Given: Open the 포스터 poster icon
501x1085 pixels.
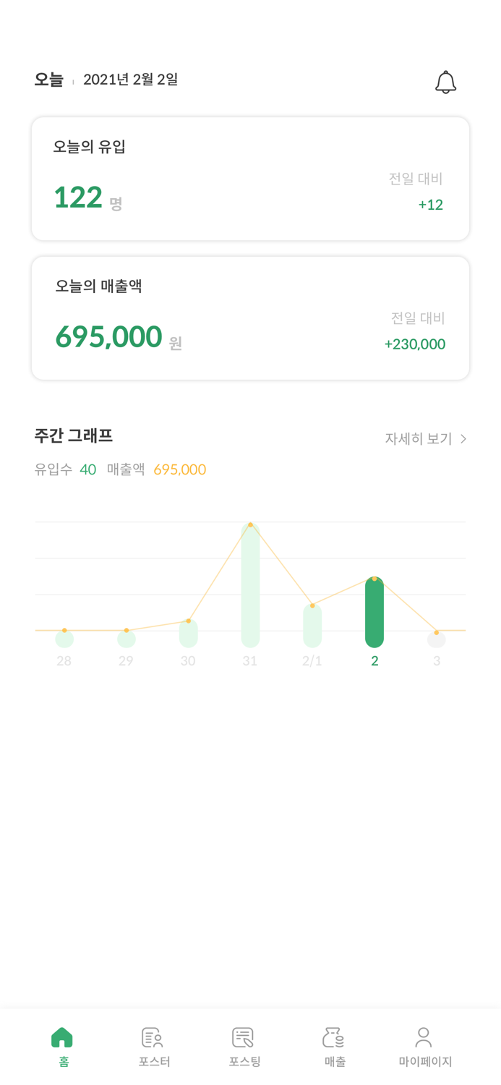Looking at the screenshot, I should click(x=152, y=1037).
